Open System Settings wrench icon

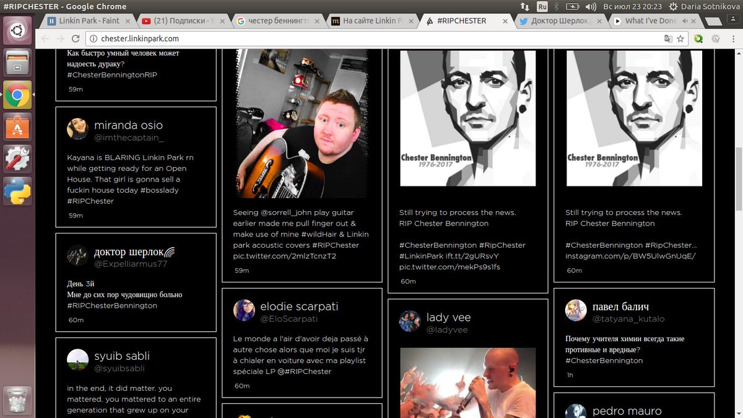[x=17, y=159]
